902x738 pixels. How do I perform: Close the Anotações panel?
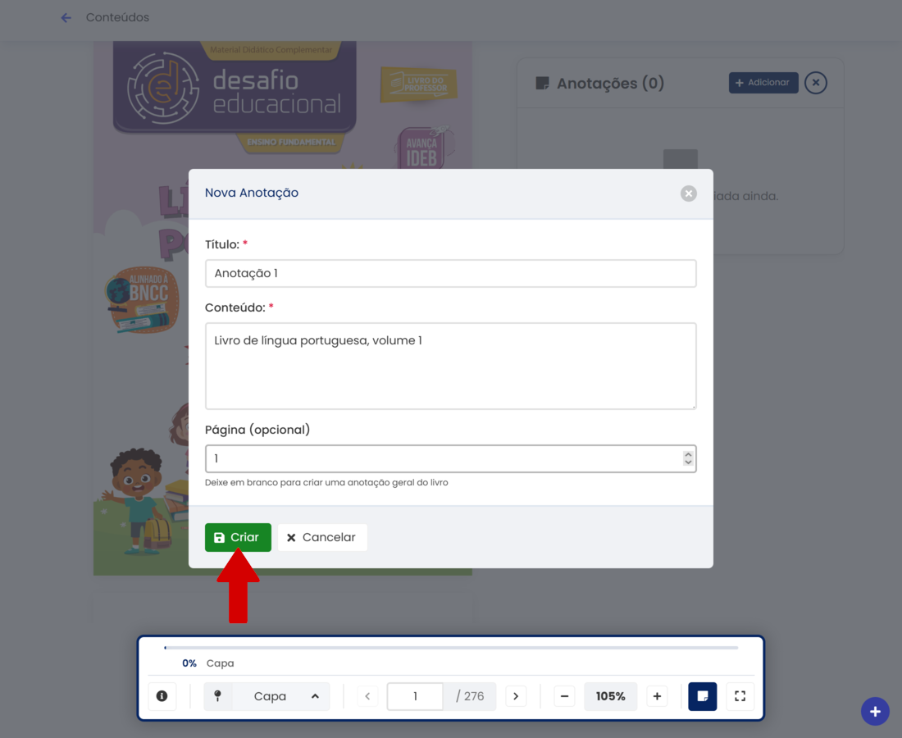coord(815,83)
